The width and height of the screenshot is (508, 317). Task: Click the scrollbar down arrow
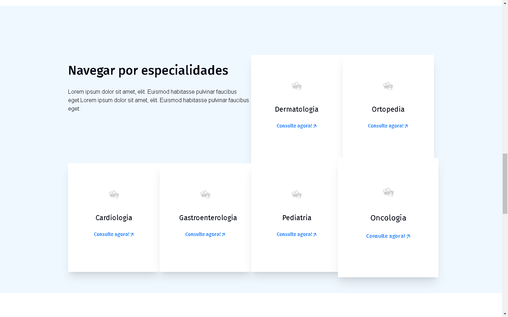[505, 313]
